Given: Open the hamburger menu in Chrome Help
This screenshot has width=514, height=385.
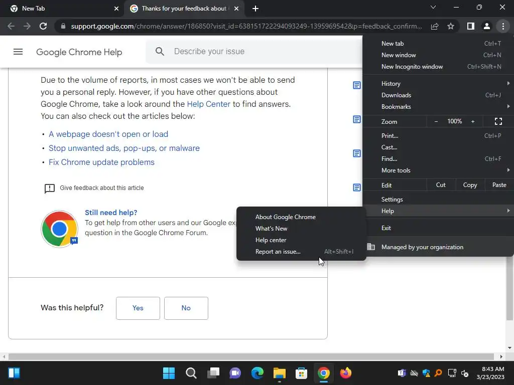Looking at the screenshot, I should coord(18,52).
